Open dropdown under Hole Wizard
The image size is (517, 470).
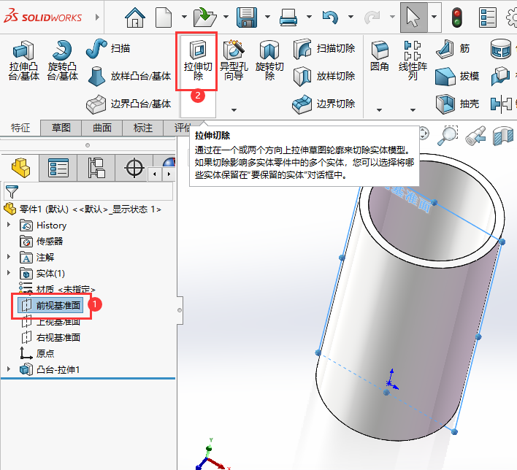click(x=234, y=110)
